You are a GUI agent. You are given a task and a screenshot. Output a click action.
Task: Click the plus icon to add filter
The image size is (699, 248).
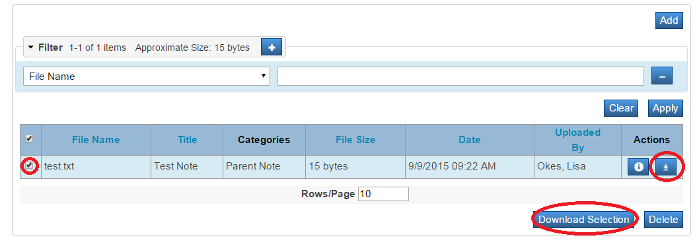click(x=271, y=47)
